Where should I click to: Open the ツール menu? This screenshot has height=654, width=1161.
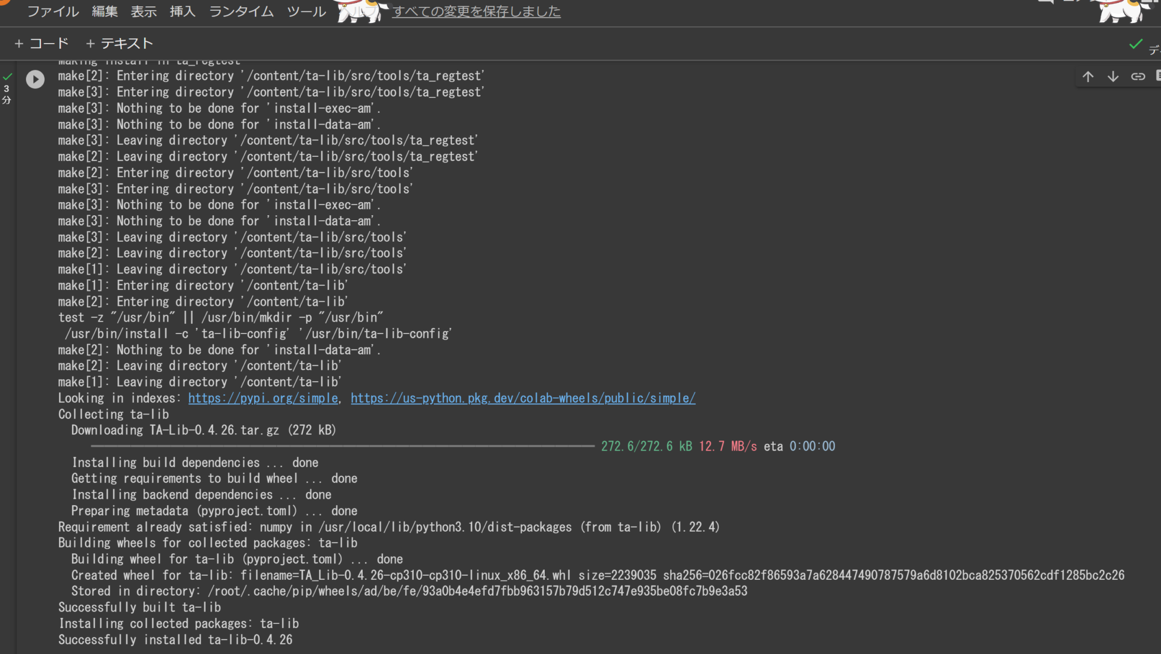(306, 11)
